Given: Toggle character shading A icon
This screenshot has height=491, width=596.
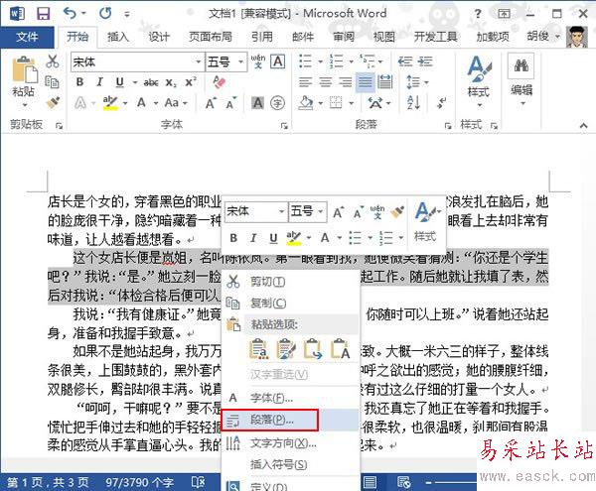Looking at the screenshot, I should 257,103.
